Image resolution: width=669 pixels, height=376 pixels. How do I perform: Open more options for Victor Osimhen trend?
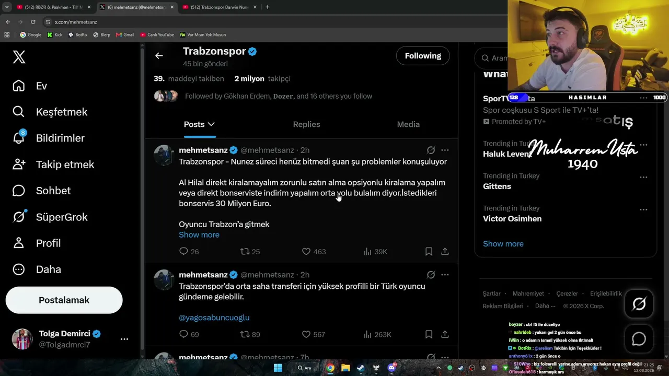click(x=643, y=209)
